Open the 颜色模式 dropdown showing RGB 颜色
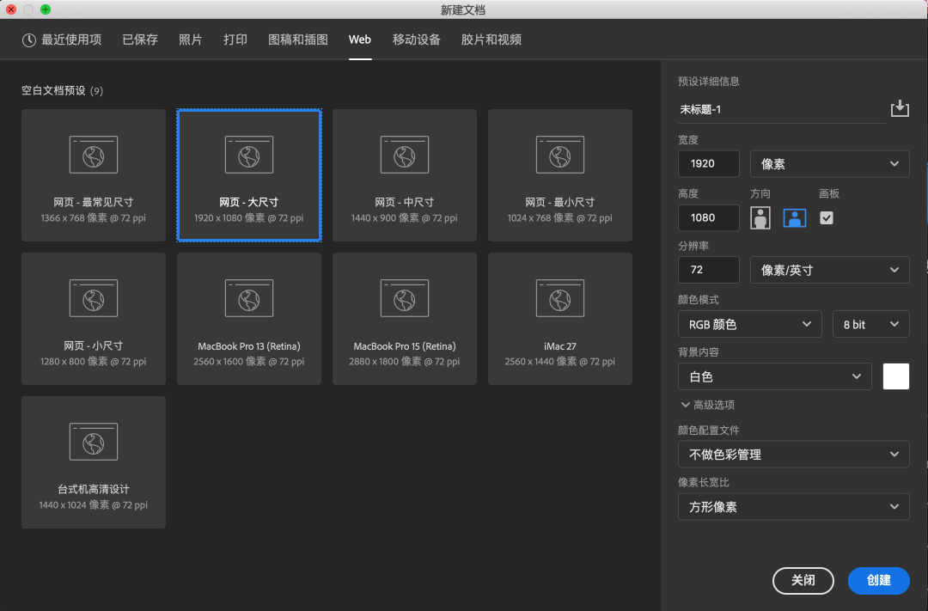 click(749, 324)
